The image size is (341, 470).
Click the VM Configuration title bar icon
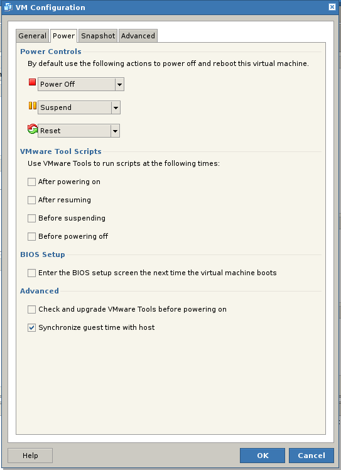coord(8,7)
